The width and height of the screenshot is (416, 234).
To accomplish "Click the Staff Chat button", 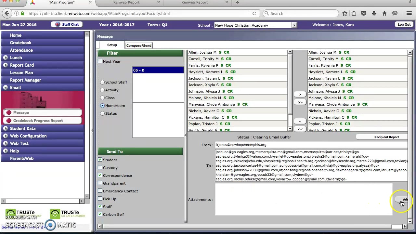I will pos(67,24).
